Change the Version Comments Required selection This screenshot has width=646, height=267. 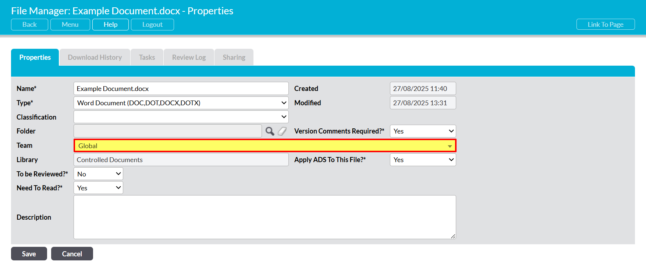tap(423, 131)
